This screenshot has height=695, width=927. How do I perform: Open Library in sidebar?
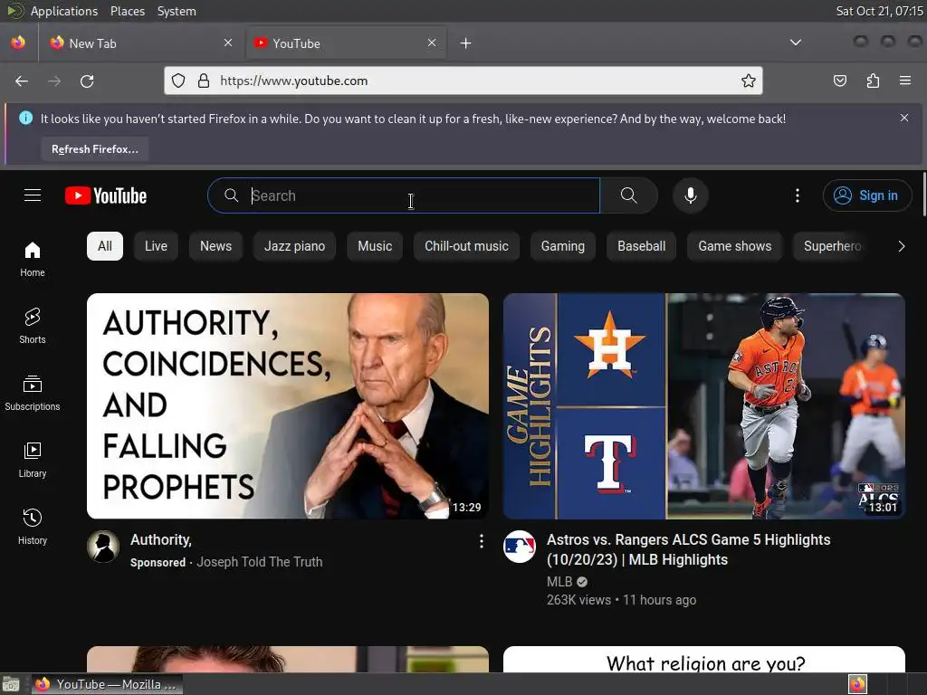pyautogui.click(x=33, y=460)
